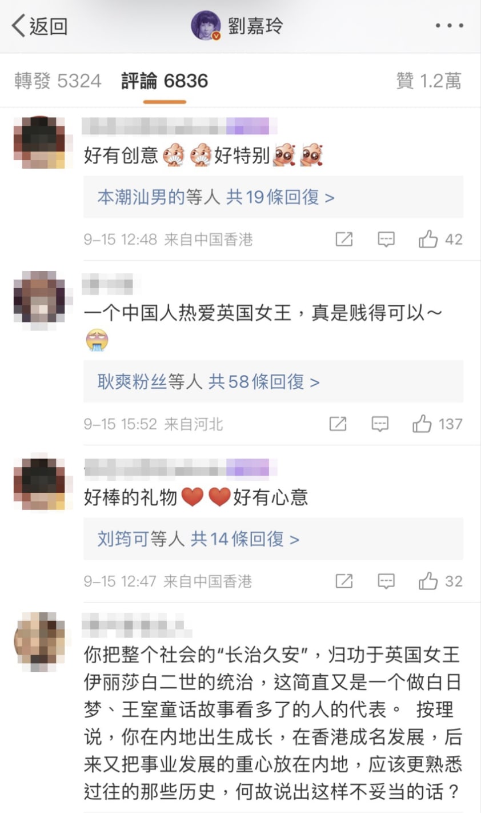
Task: Select the 評論 6836 tab
Action: click(165, 81)
